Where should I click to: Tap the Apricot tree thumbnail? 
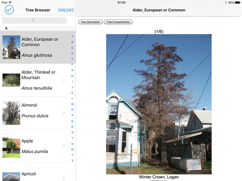pos(11,177)
